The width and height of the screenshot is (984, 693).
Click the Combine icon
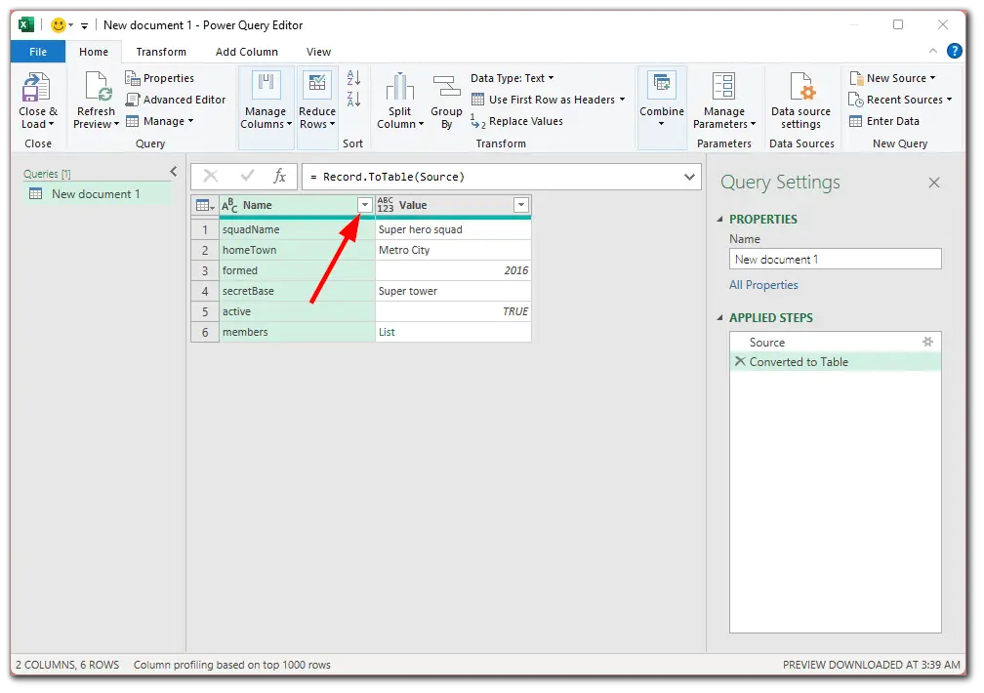[x=662, y=84]
